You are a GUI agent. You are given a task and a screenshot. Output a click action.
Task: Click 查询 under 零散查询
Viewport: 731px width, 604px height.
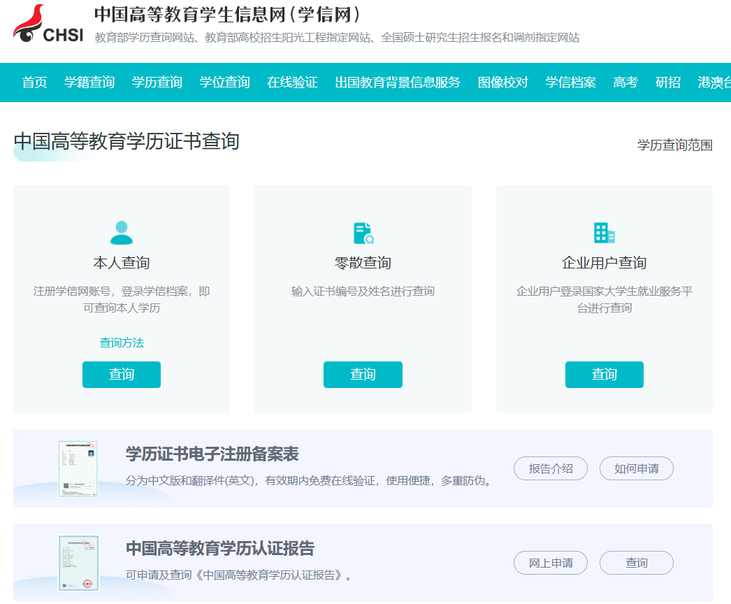[363, 375]
